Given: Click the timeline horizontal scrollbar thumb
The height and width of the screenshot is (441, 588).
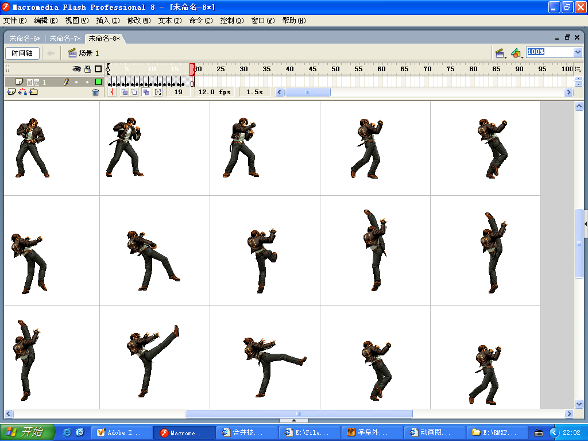Looking at the screenshot, I should 308,92.
